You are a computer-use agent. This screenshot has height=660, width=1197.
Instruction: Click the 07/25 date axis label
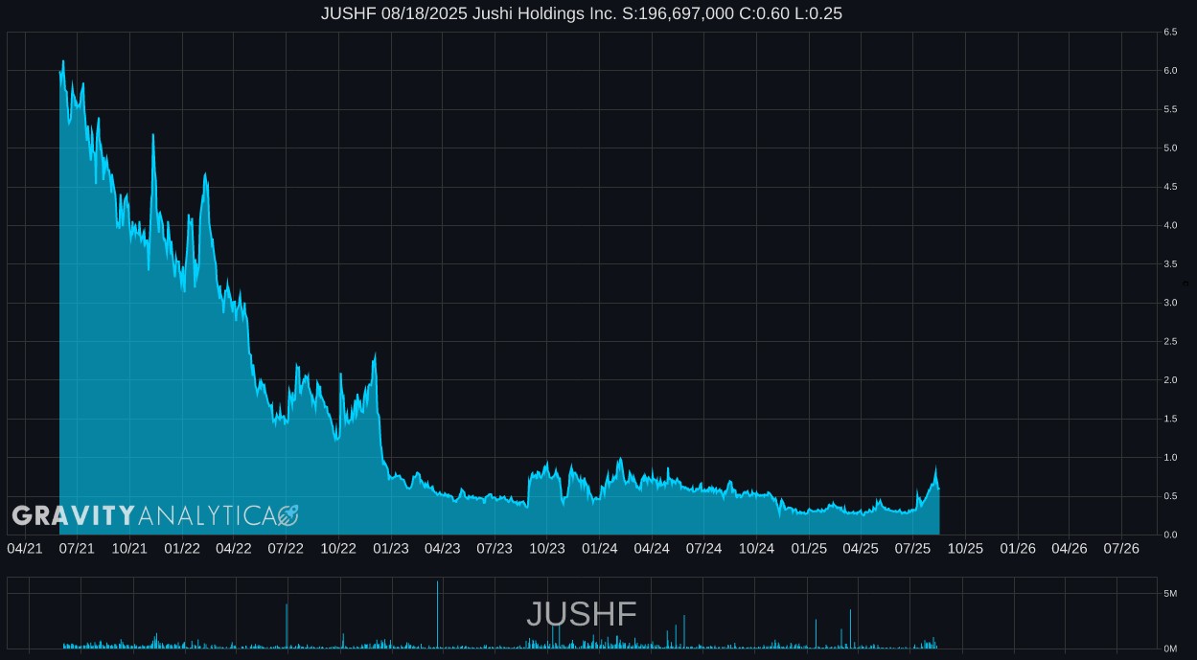point(912,548)
